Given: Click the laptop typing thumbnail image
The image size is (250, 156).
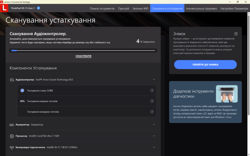Looking at the screenshot, I should click(227, 94).
